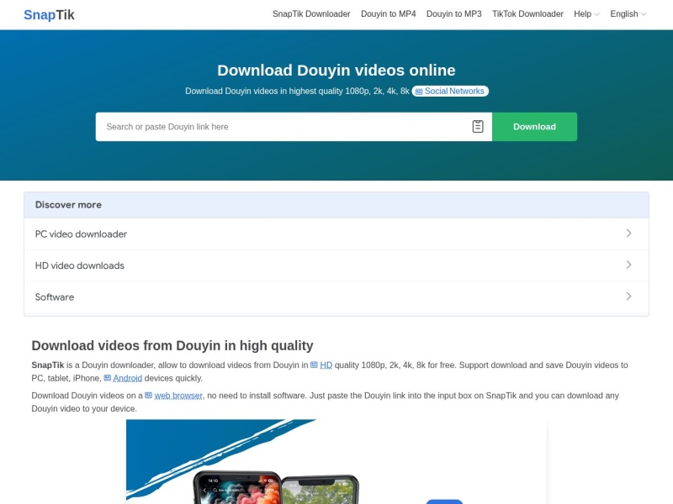This screenshot has width=673, height=504.
Task: Click the phones promotional image
Action: coord(336,461)
